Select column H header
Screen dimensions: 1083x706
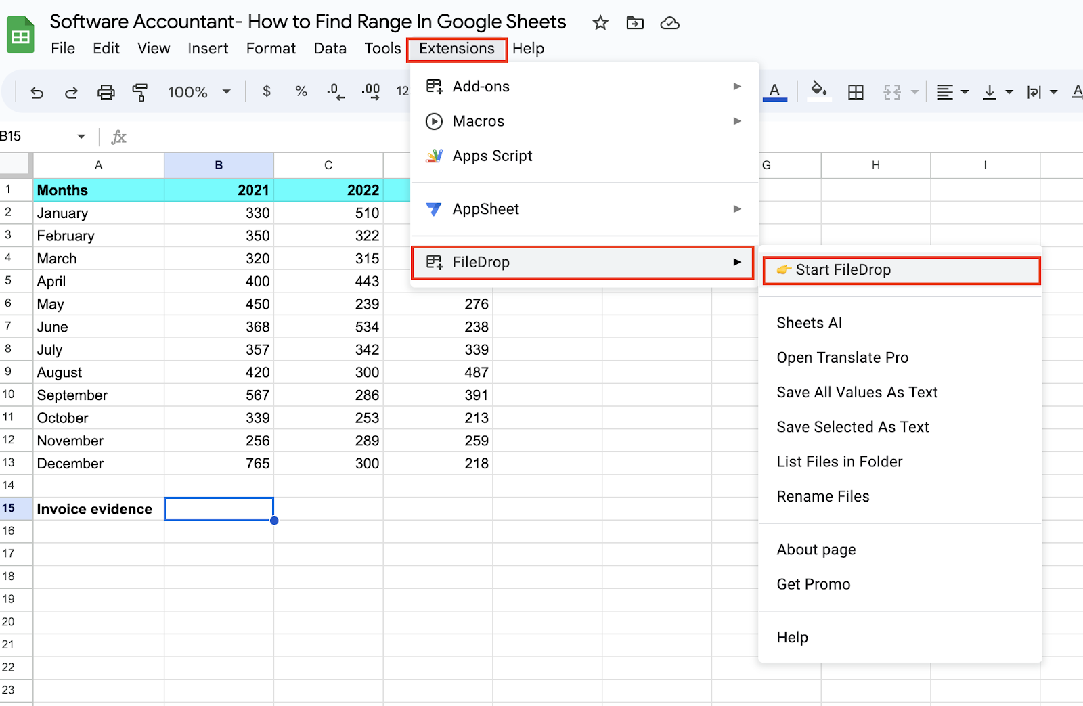[876, 165]
